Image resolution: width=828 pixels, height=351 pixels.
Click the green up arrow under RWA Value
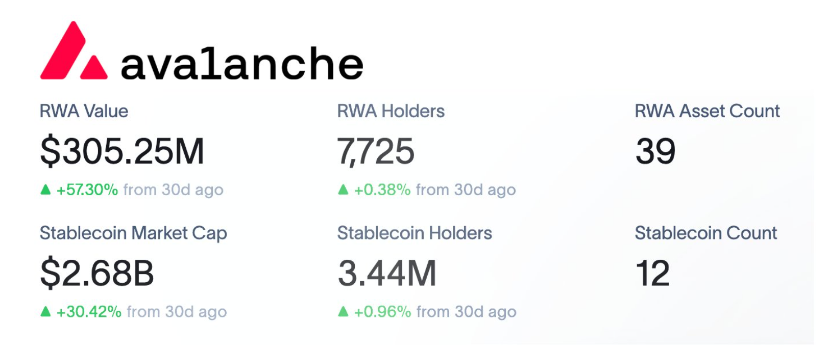pos(45,190)
